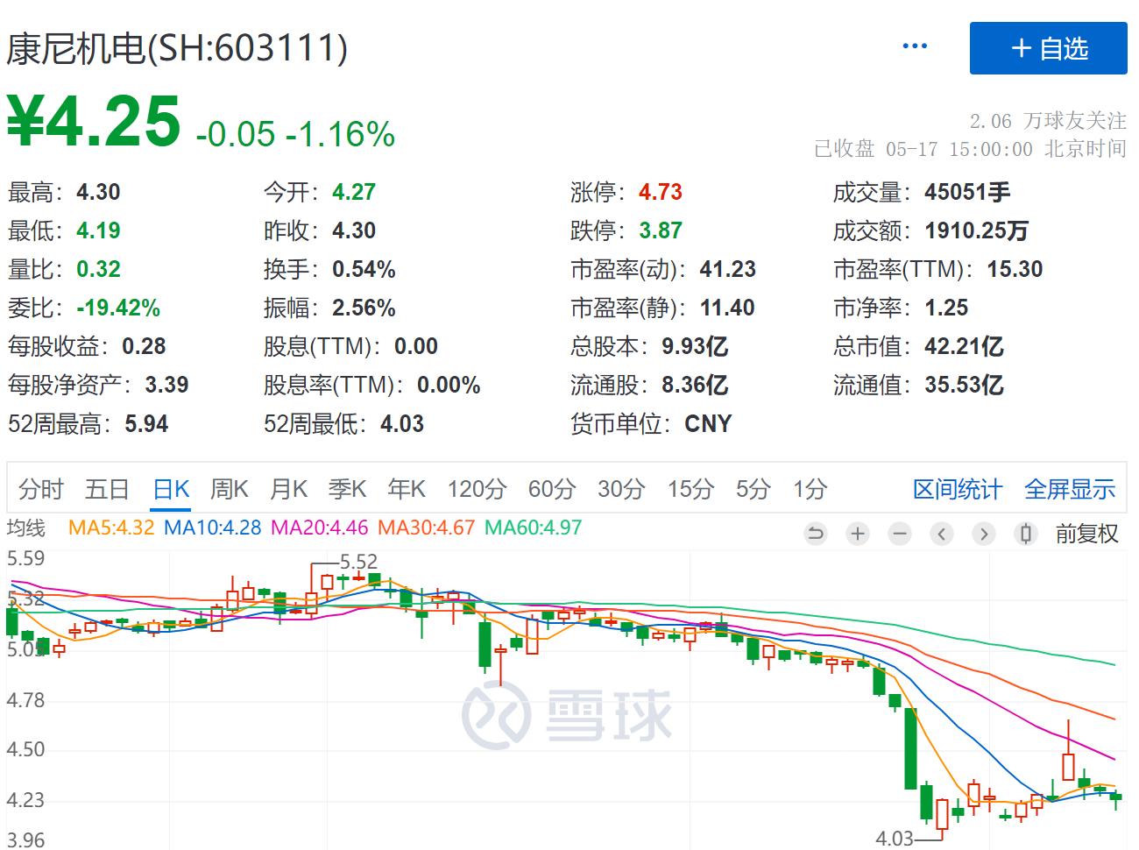The image size is (1139, 850).
Task: Toggle candlestick chart style icon
Action: point(1026,534)
